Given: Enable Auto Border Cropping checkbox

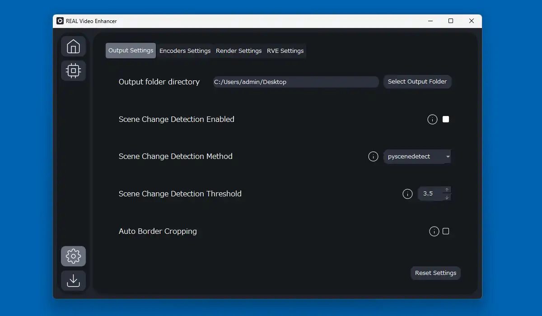Looking at the screenshot, I should pos(446,231).
